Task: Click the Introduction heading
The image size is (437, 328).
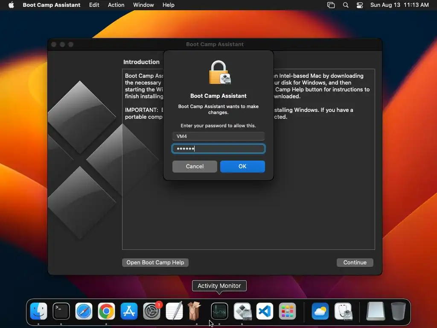Action: pyautogui.click(x=141, y=62)
